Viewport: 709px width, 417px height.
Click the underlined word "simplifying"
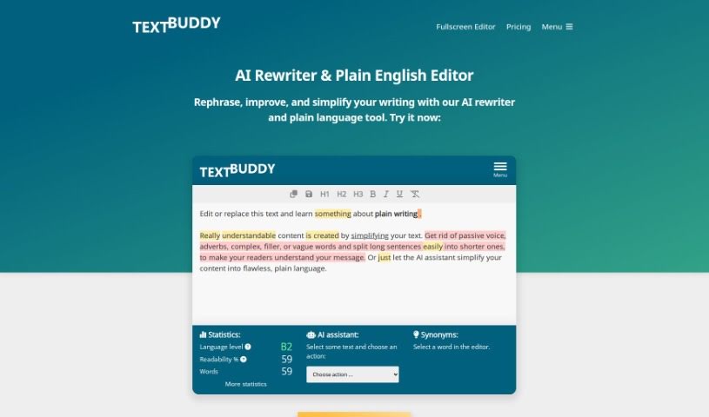click(370, 235)
